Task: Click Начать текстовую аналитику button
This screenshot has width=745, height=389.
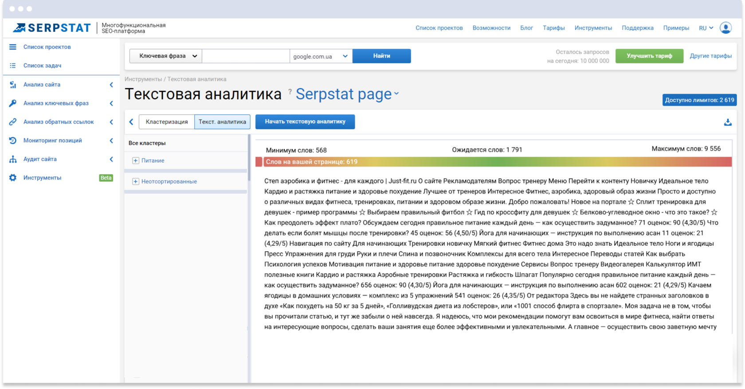Action: 305,121
